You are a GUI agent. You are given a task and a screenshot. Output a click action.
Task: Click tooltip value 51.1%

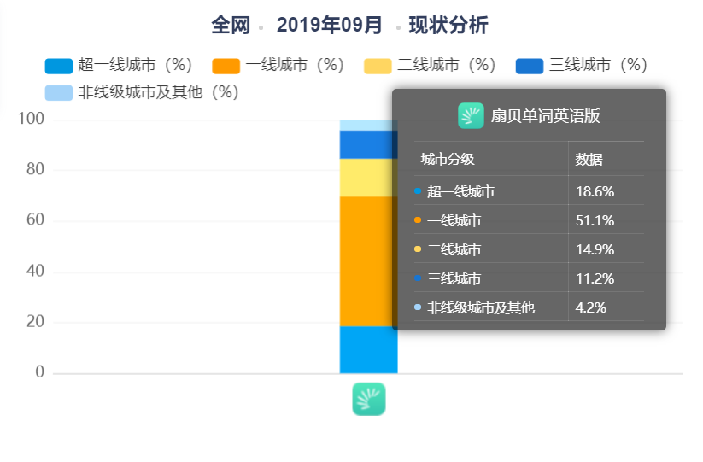595,220
